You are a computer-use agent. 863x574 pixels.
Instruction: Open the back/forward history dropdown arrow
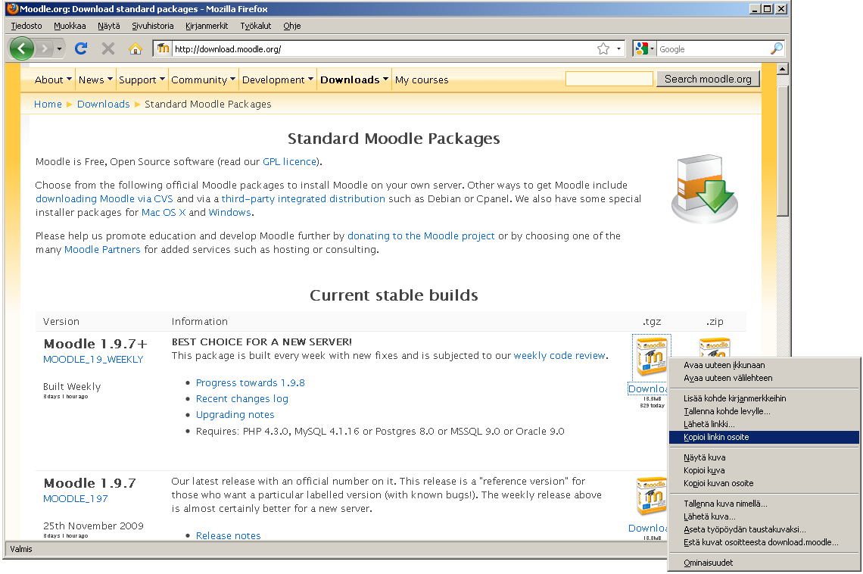coord(60,49)
